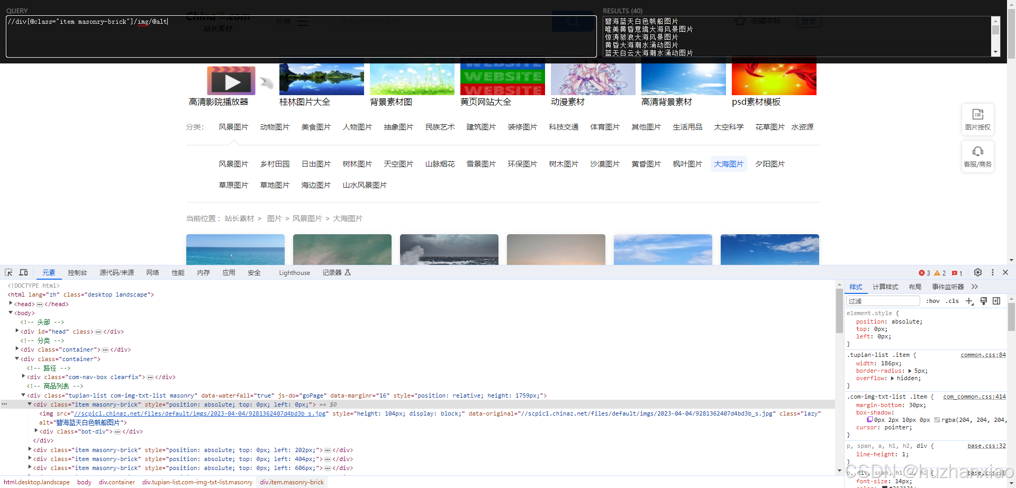Switch to the 网络 tab
This screenshot has height=488, width=1016.
(x=152, y=273)
